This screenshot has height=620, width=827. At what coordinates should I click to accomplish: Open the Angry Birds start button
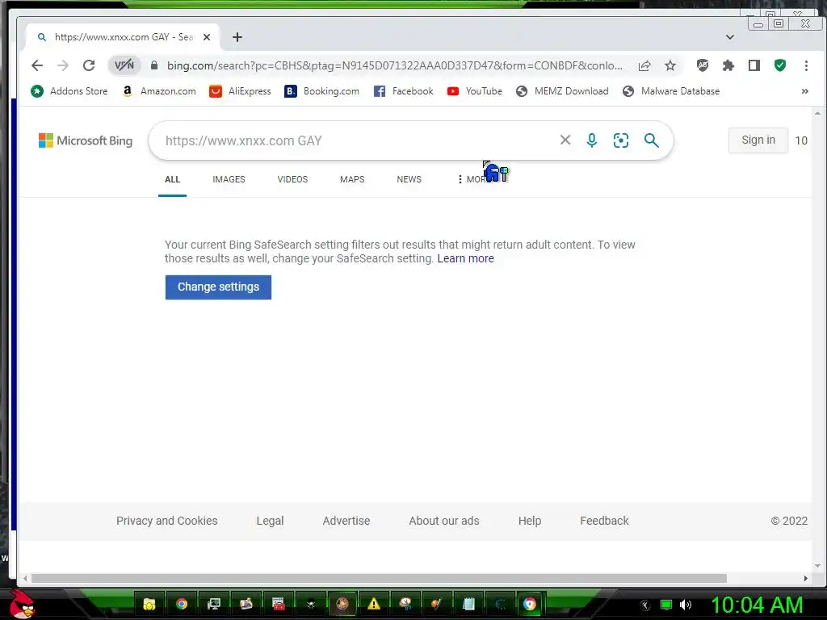pos(21,604)
